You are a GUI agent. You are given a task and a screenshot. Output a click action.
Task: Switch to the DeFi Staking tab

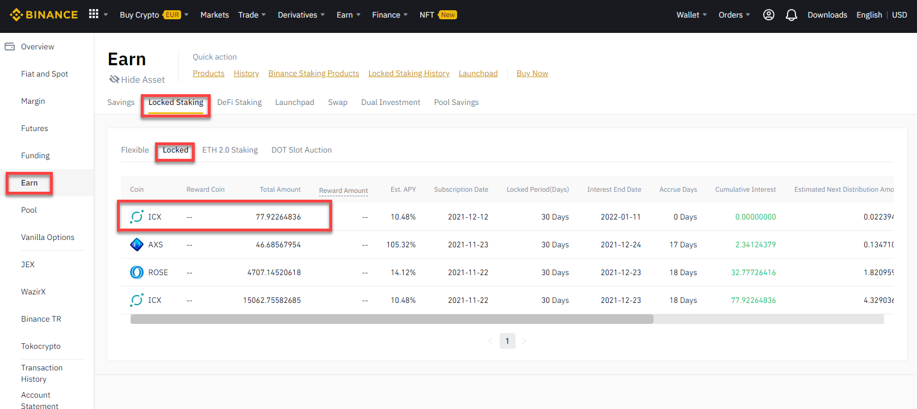click(240, 102)
